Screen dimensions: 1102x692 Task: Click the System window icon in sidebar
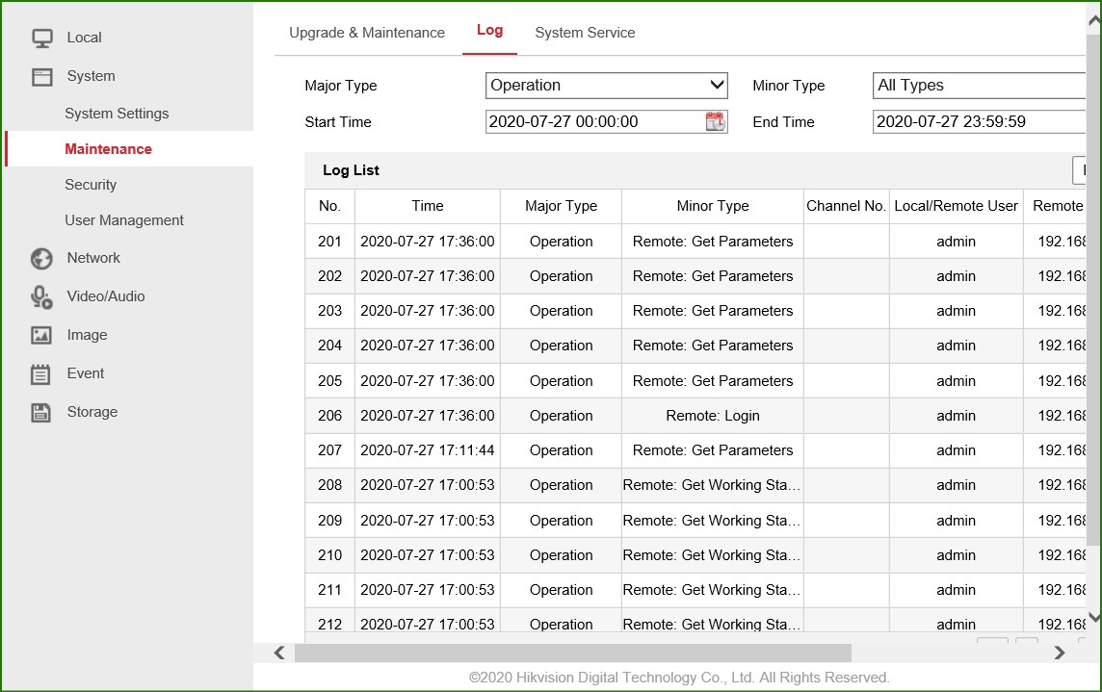tap(41, 77)
